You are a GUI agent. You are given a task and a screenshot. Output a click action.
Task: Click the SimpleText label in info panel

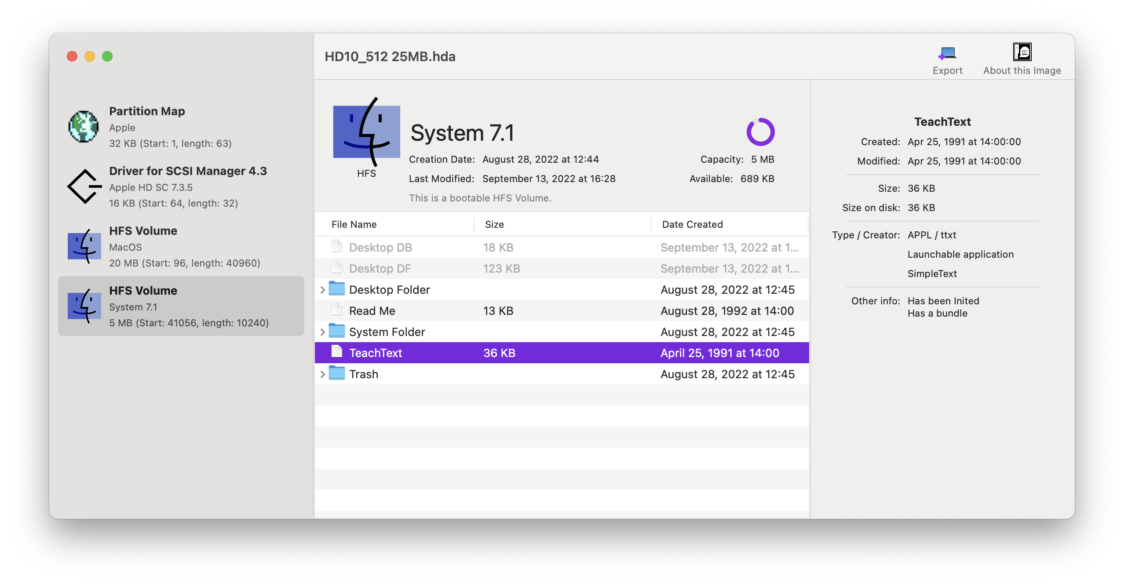932,274
